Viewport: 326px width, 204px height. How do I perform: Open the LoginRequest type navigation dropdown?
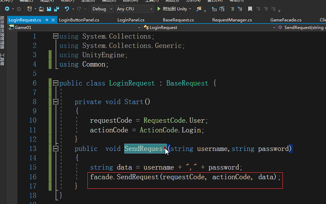tap(210, 28)
